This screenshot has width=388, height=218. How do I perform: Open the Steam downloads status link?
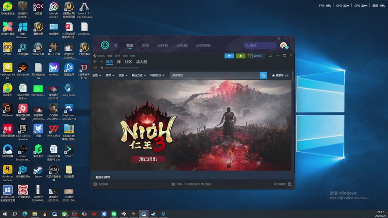point(191,184)
